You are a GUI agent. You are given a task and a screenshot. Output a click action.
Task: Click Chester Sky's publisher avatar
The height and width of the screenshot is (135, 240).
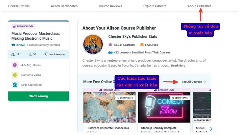93,44
